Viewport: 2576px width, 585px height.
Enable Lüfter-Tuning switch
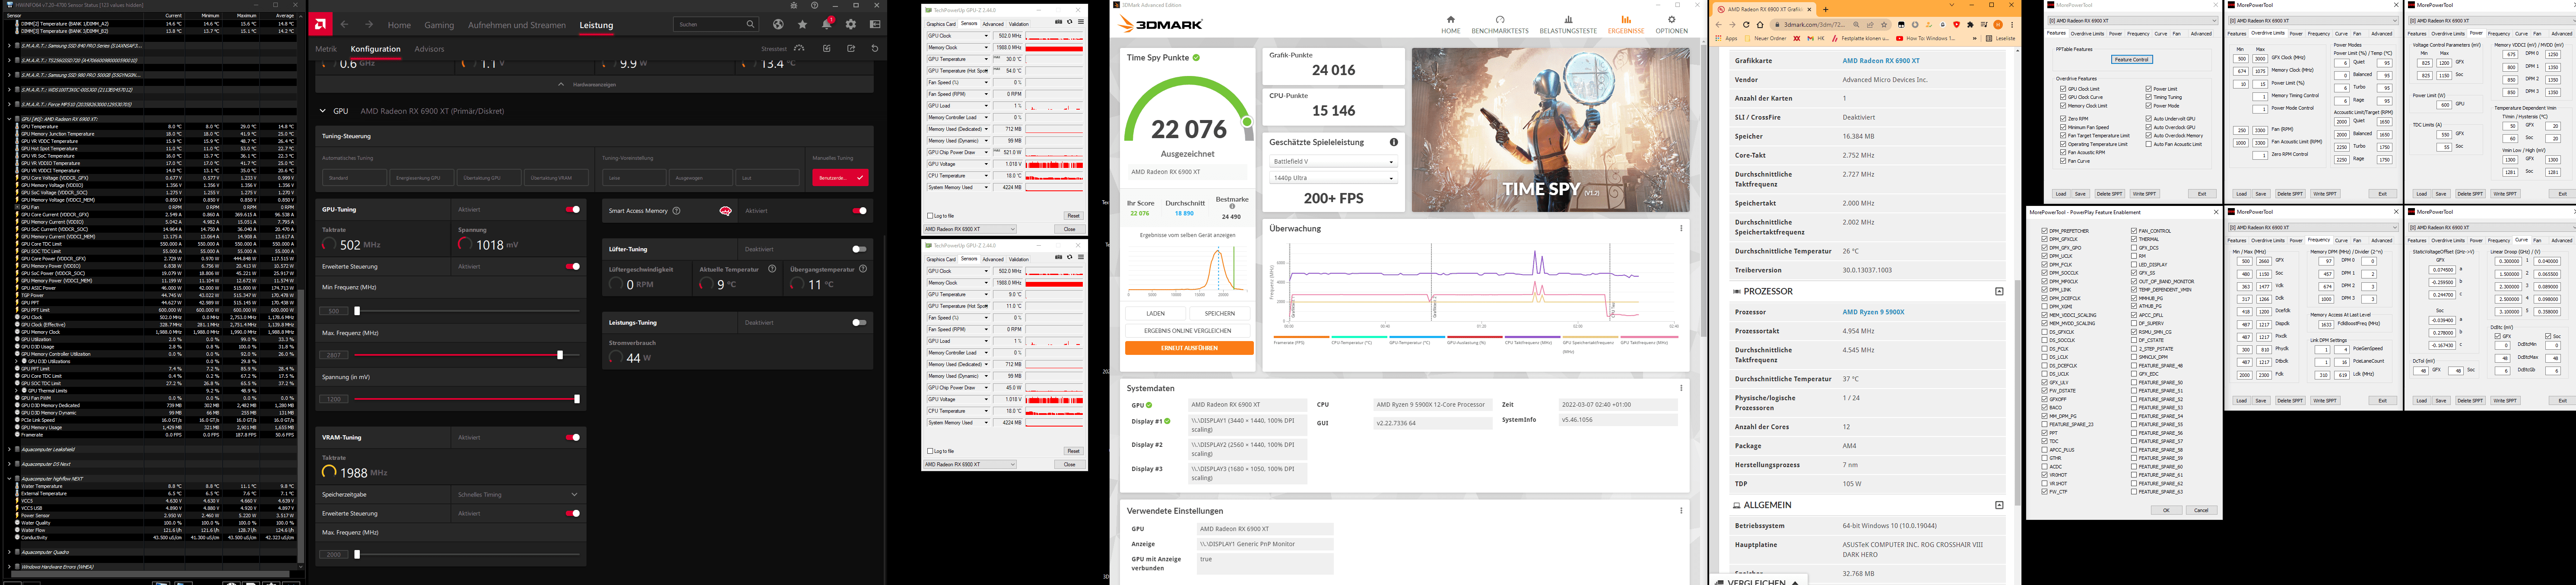[x=859, y=249]
